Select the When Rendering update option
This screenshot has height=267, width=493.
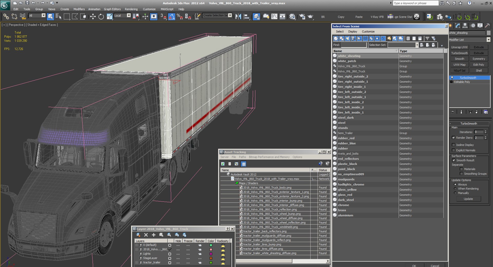pyautogui.click(x=455, y=189)
